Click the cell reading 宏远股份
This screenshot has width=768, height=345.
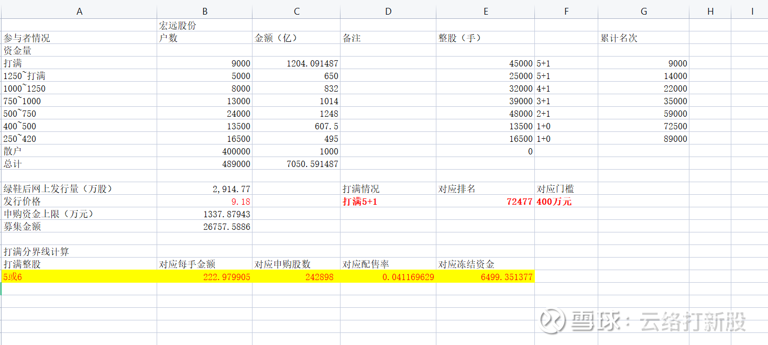pos(204,25)
